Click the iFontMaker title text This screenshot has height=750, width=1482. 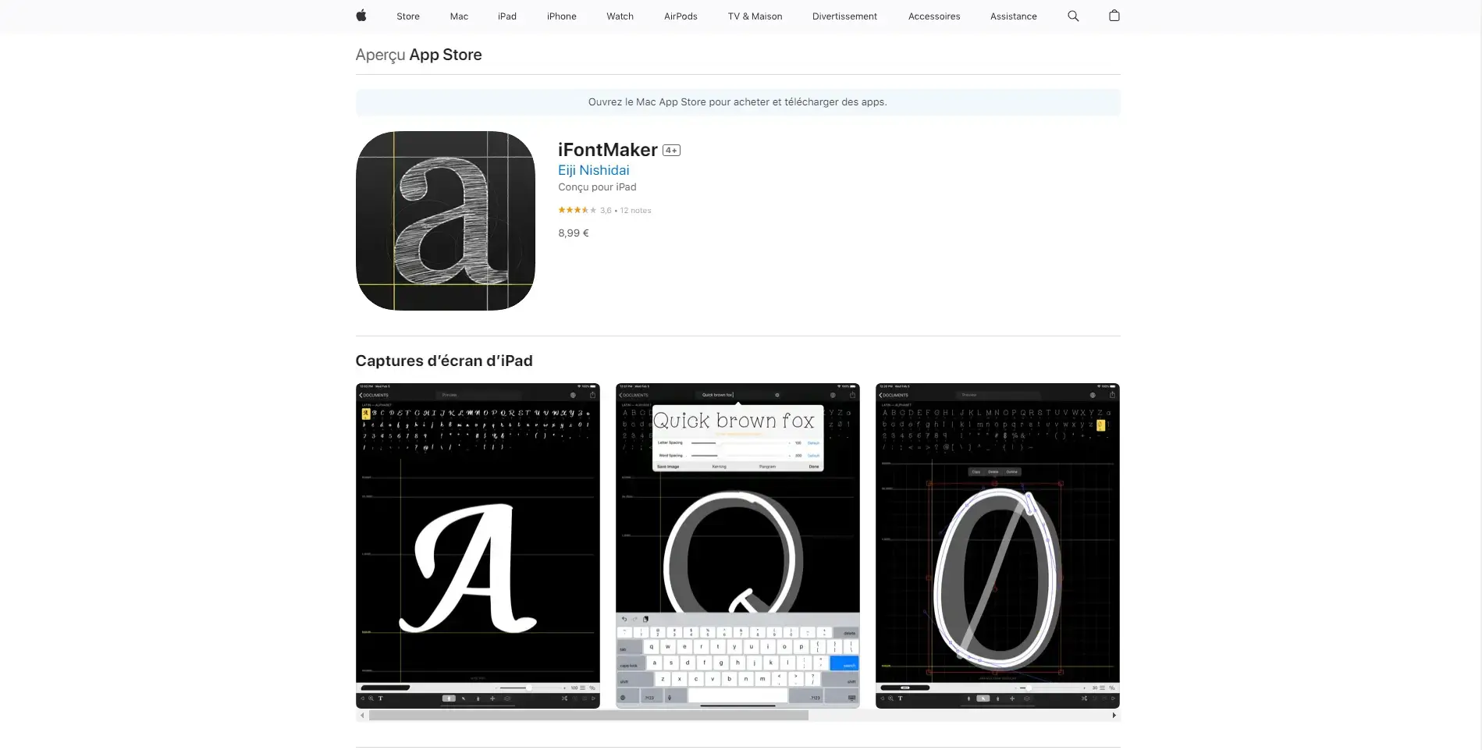(608, 150)
